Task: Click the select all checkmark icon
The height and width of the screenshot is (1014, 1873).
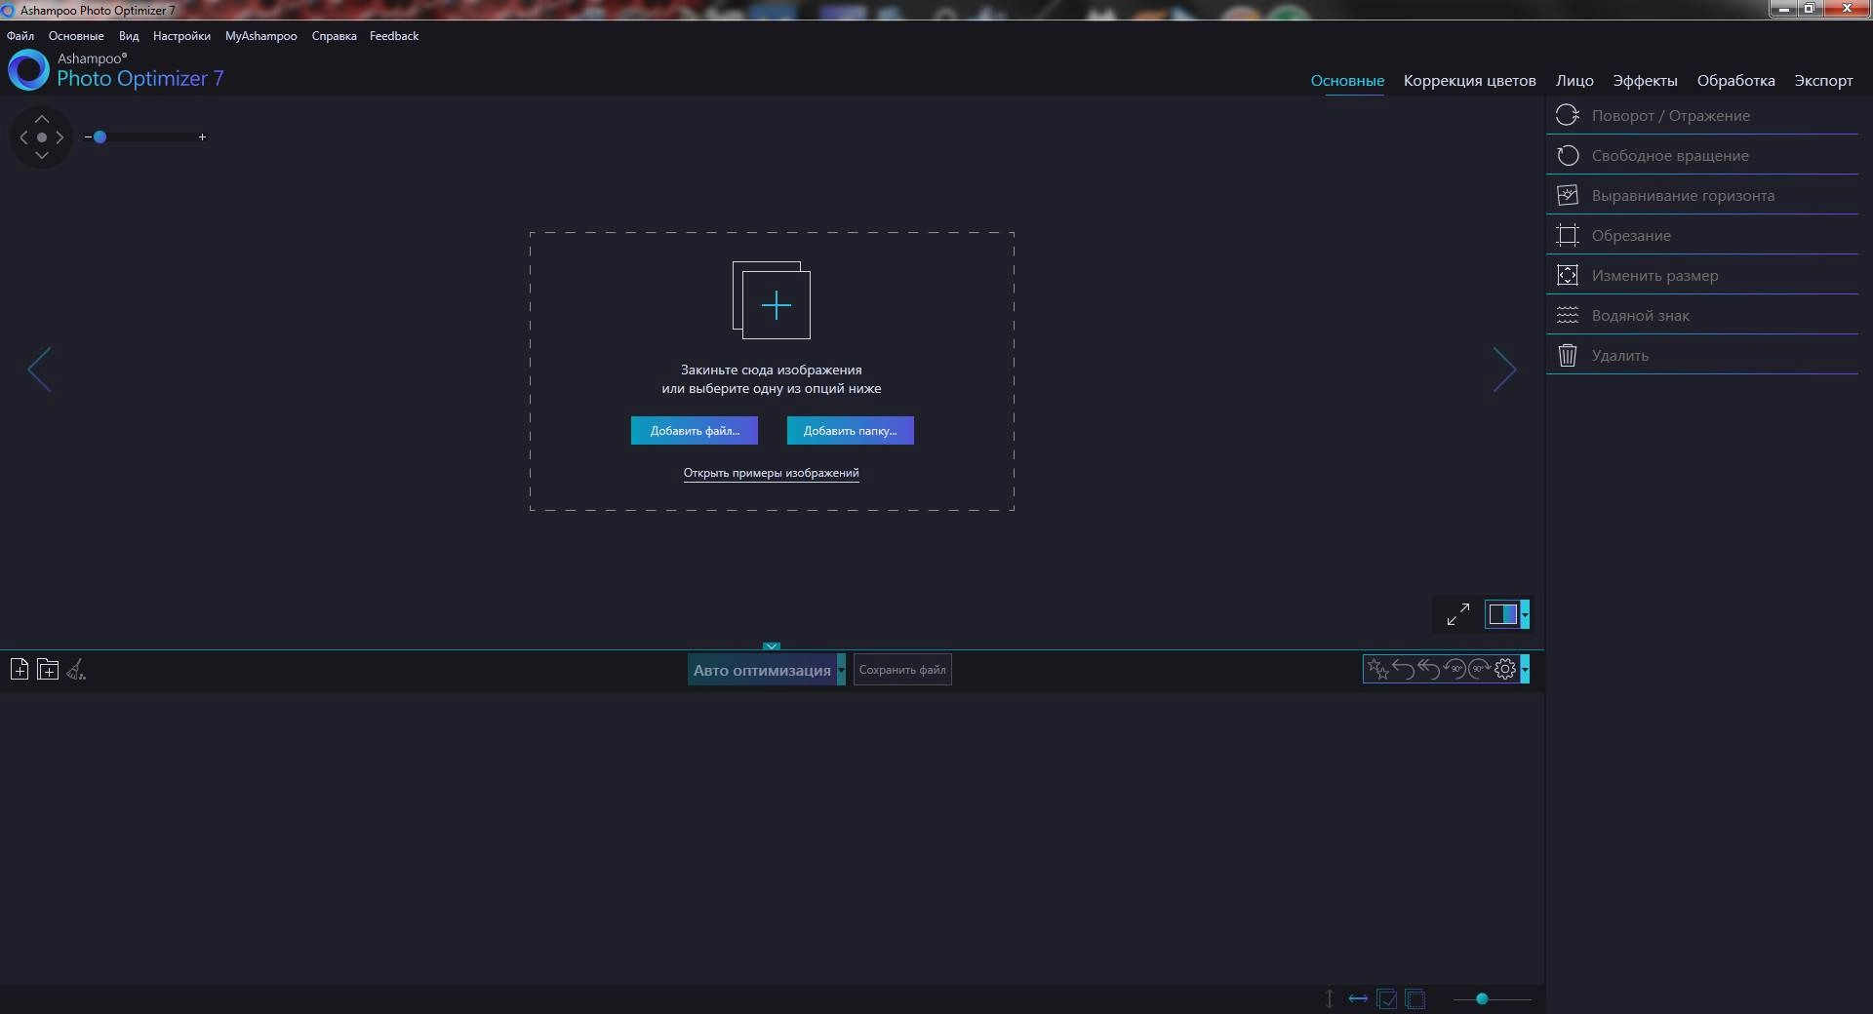Action: 1387,999
